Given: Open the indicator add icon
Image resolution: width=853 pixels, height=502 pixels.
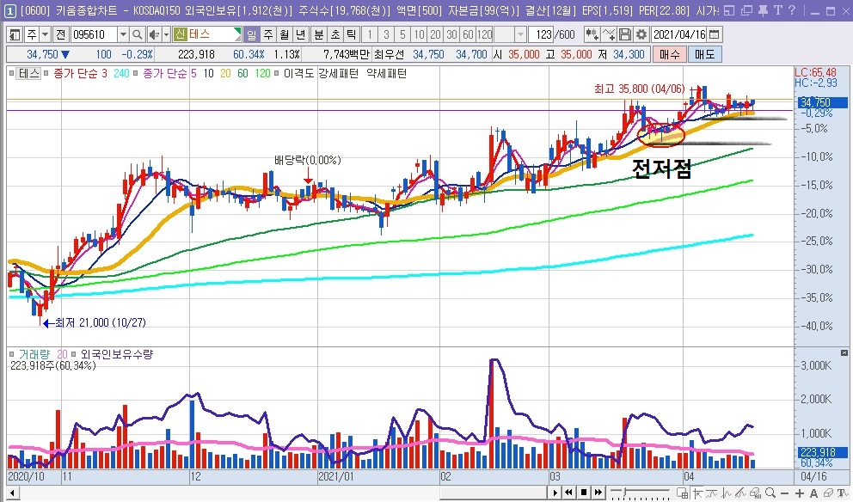Looking at the screenshot, I should pyautogui.click(x=592, y=34).
